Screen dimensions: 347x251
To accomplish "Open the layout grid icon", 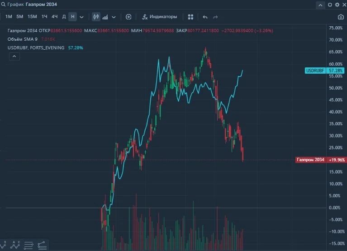I will coord(190,17).
